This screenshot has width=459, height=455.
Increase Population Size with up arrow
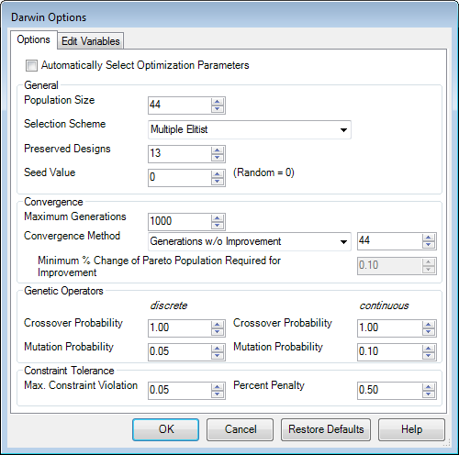click(218, 102)
